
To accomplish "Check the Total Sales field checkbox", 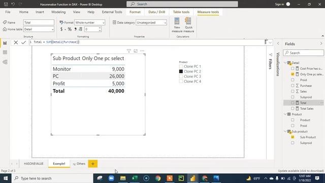I will [x=292, y=108].
